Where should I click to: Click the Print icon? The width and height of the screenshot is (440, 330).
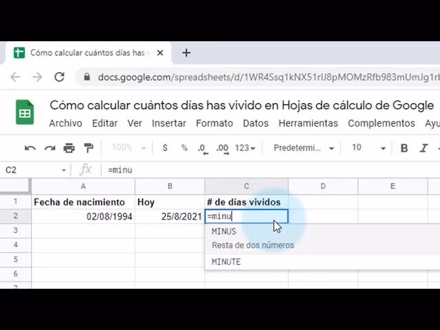pyautogui.click(x=69, y=148)
